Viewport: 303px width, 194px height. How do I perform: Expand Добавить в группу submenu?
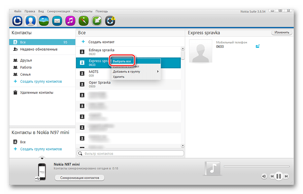pos(136,71)
